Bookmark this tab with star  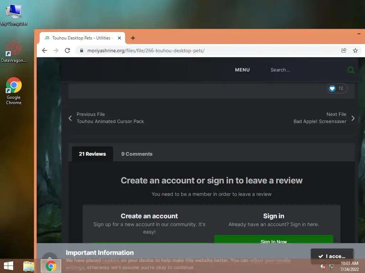coord(355,50)
